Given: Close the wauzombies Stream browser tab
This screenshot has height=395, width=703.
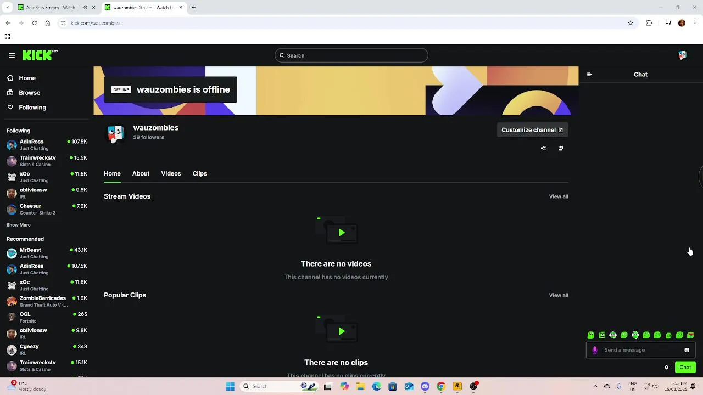Looking at the screenshot, I should (x=181, y=8).
